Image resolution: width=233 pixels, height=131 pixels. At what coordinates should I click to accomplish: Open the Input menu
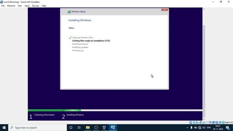pos(27,6)
